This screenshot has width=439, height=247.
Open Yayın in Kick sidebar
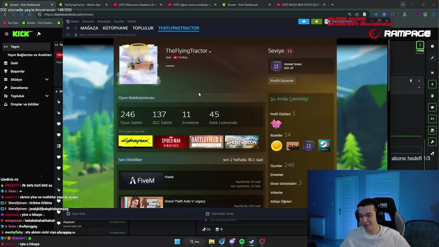point(27,47)
